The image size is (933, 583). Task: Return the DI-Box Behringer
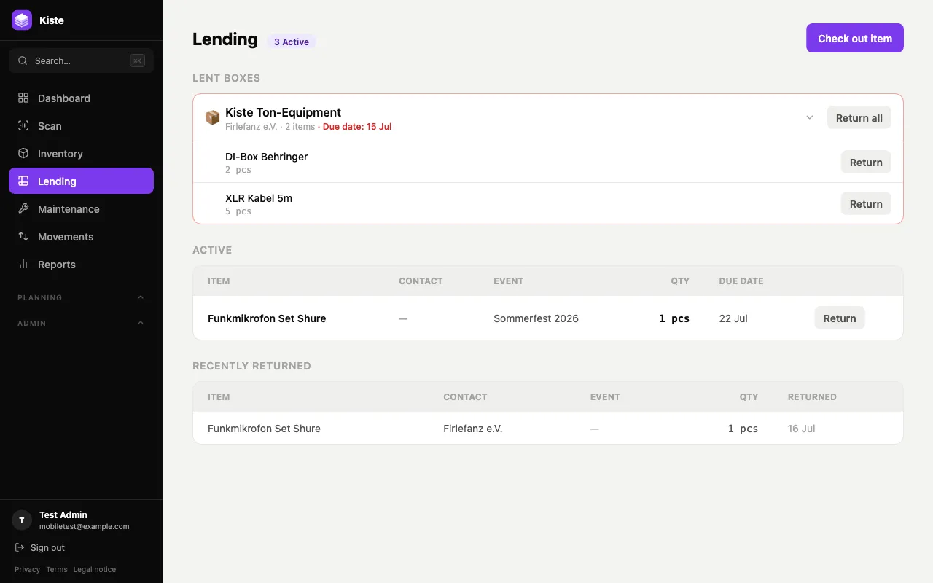click(x=866, y=162)
